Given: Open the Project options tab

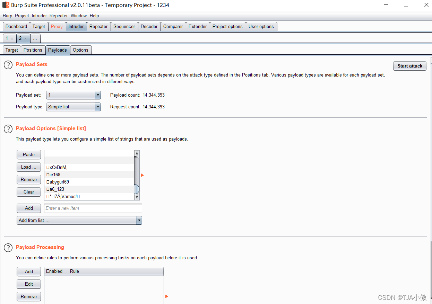Looking at the screenshot, I should click(x=227, y=26).
